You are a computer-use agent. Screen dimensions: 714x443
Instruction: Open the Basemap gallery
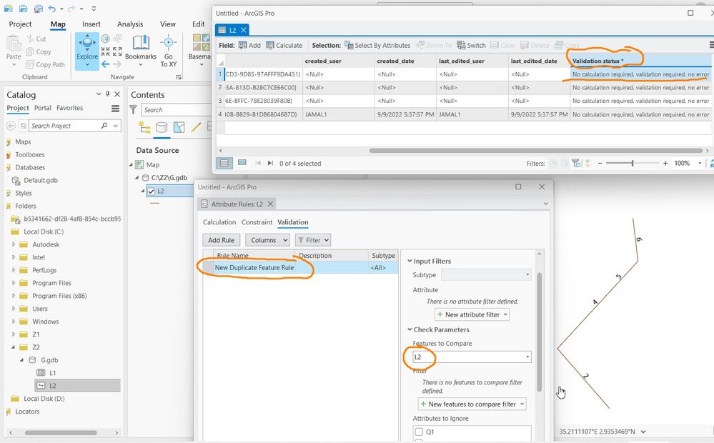coord(200,50)
